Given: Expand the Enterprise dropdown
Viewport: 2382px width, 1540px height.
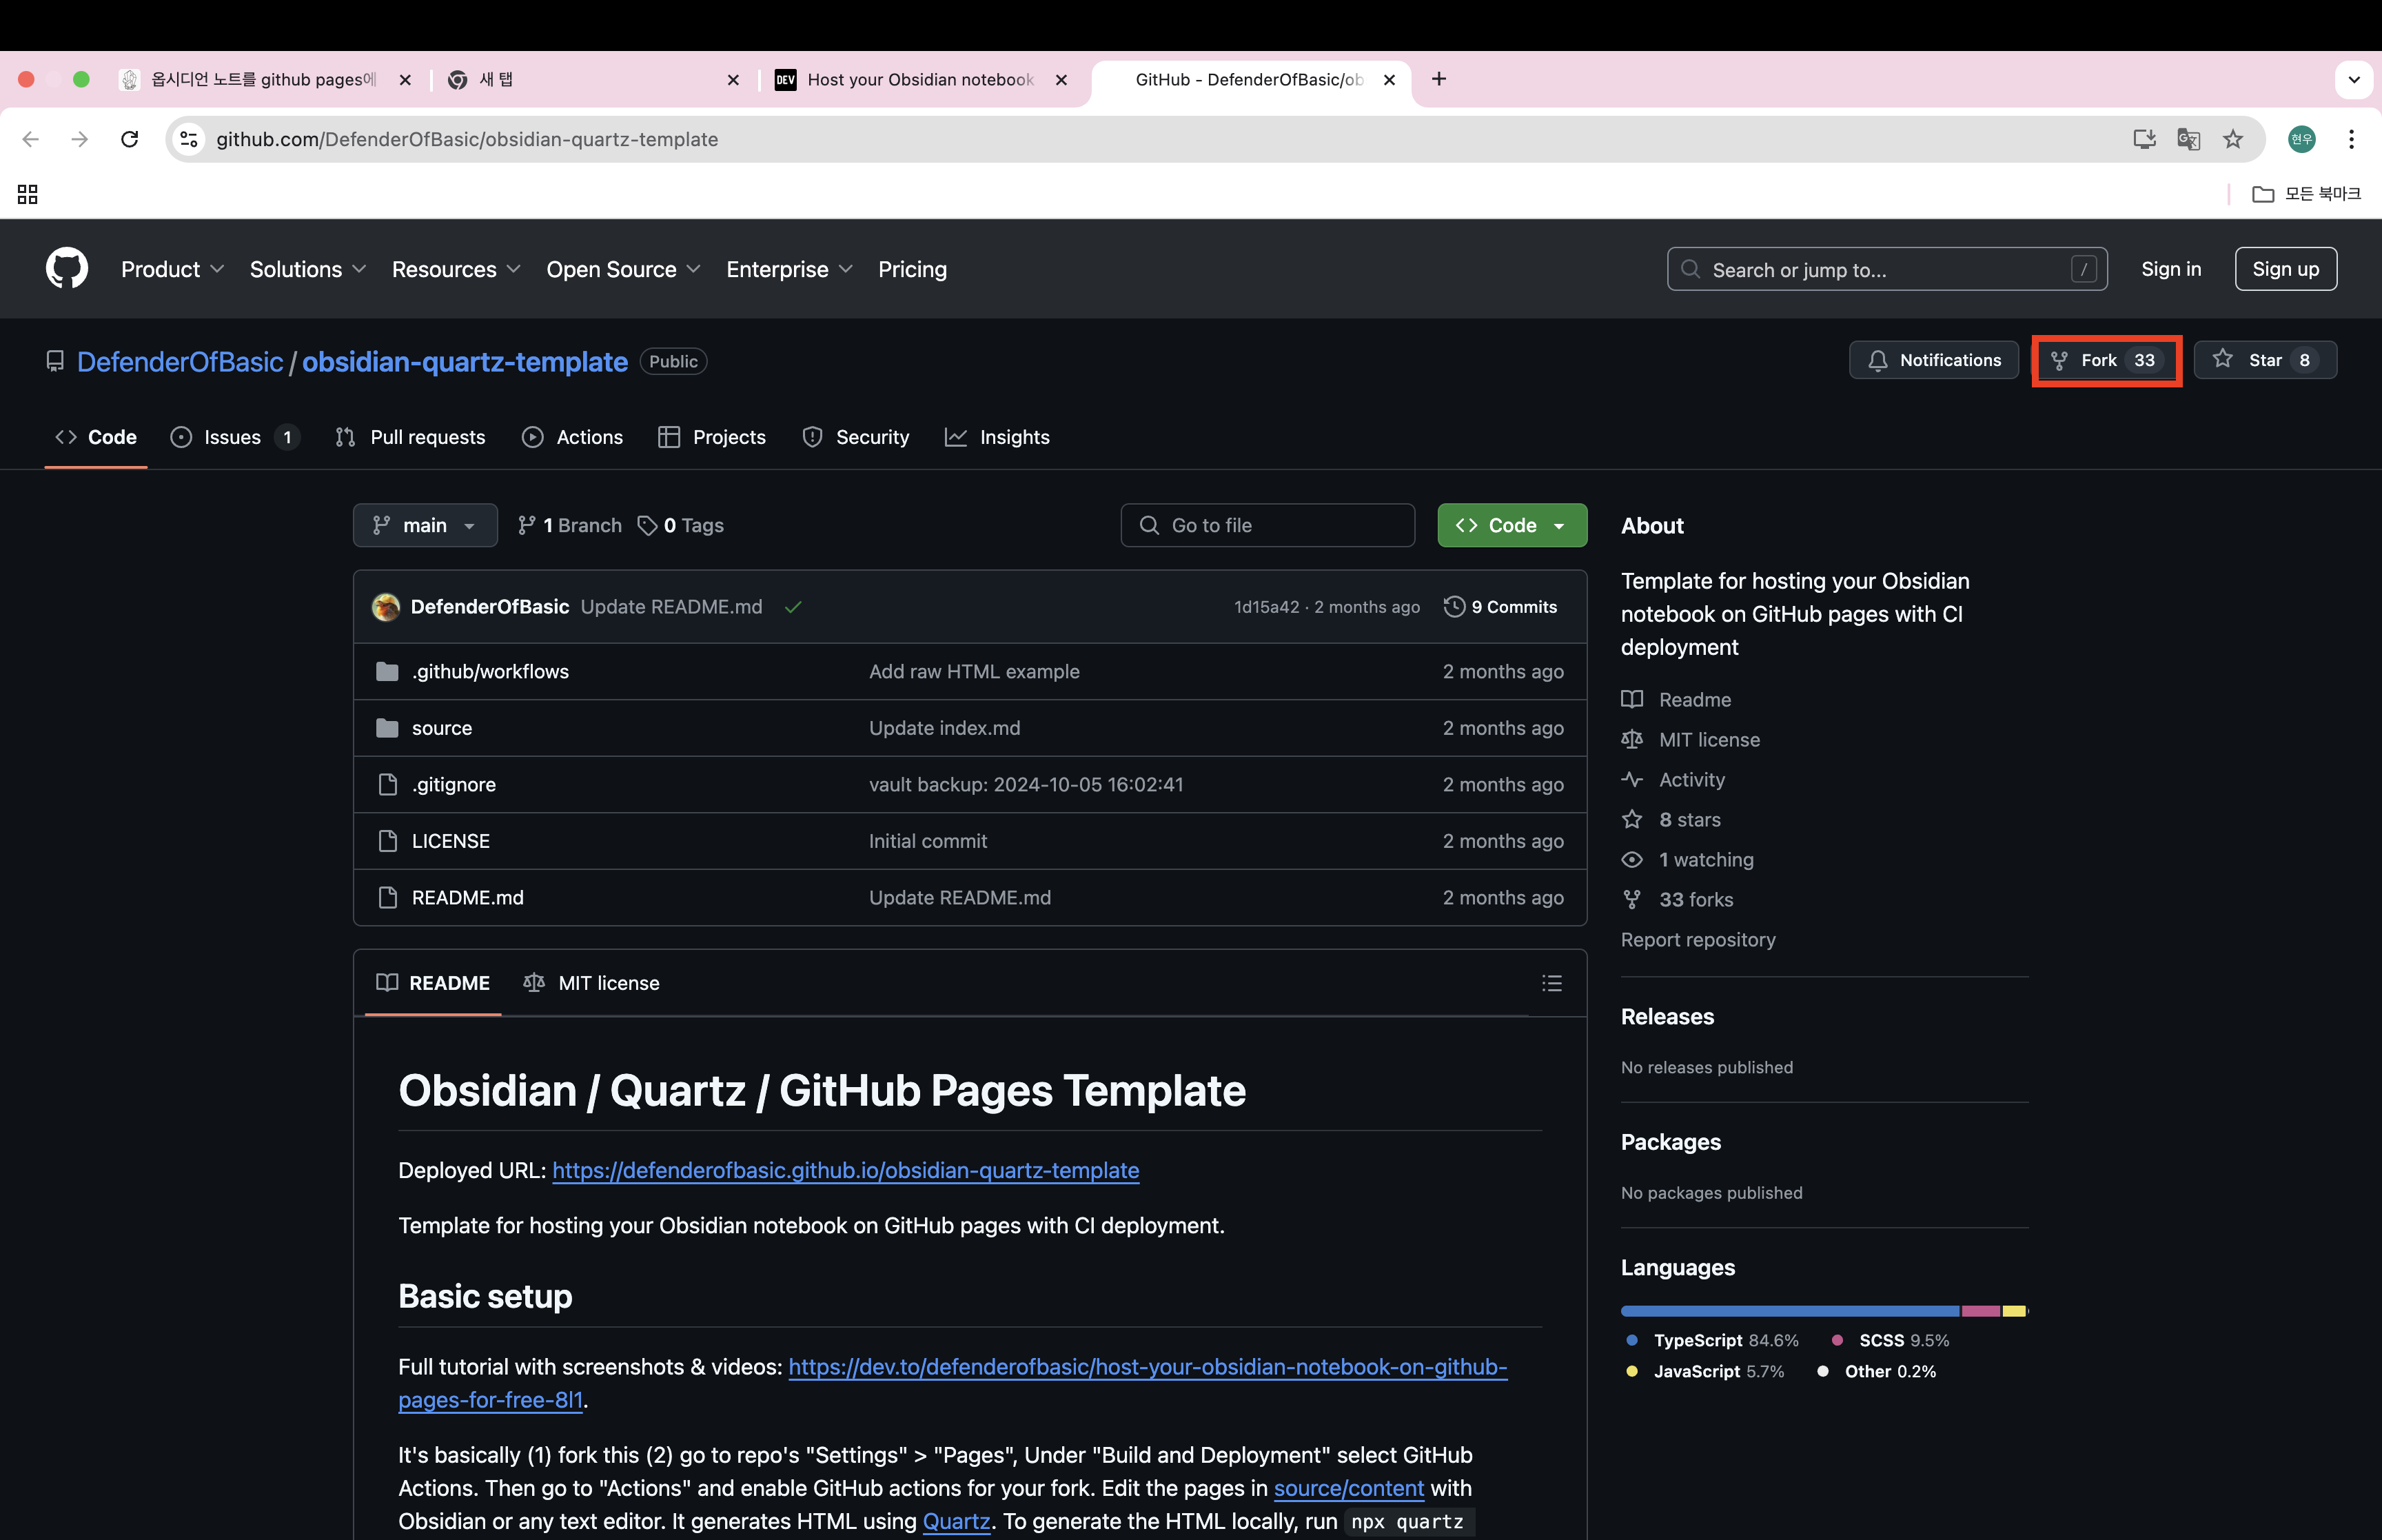Looking at the screenshot, I should [x=788, y=269].
